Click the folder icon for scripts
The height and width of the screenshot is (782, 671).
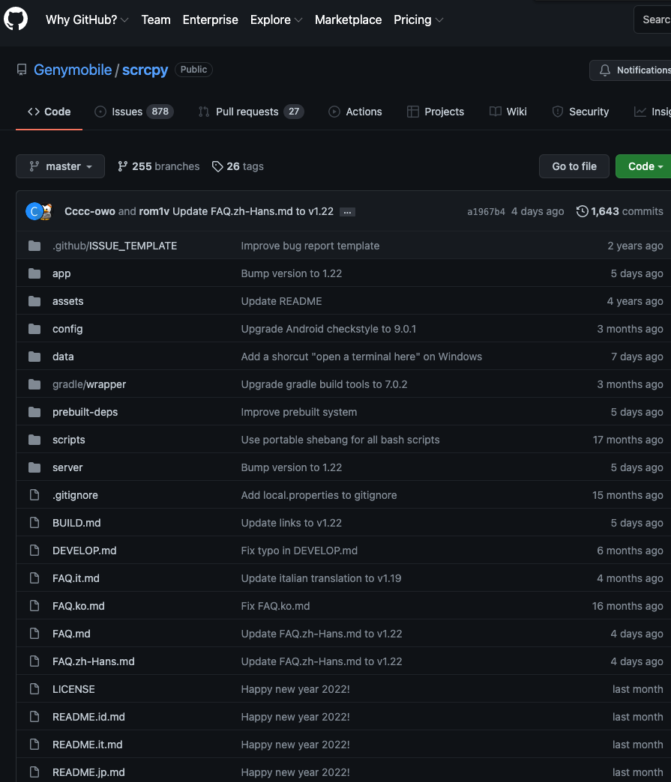pos(34,440)
